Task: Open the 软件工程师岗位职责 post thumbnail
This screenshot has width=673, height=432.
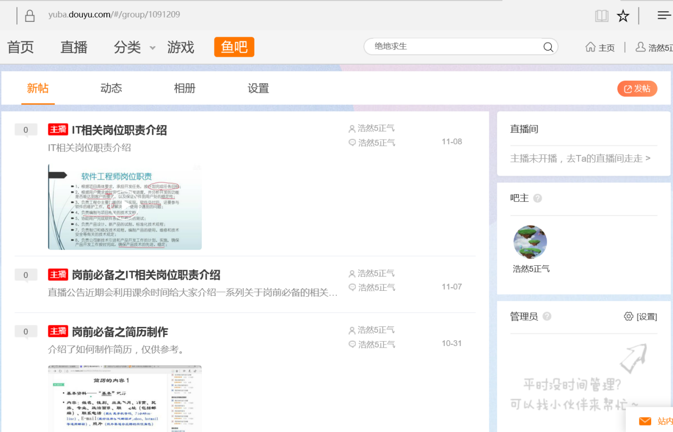Action: (125, 207)
